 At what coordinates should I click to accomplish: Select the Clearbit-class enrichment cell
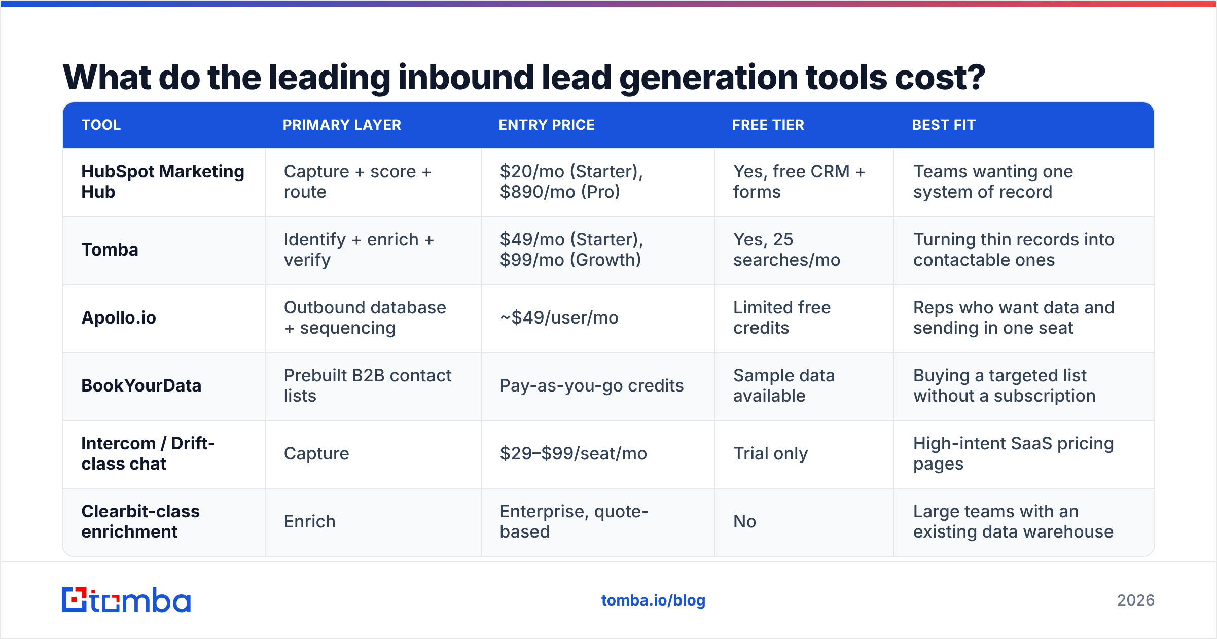click(x=163, y=522)
